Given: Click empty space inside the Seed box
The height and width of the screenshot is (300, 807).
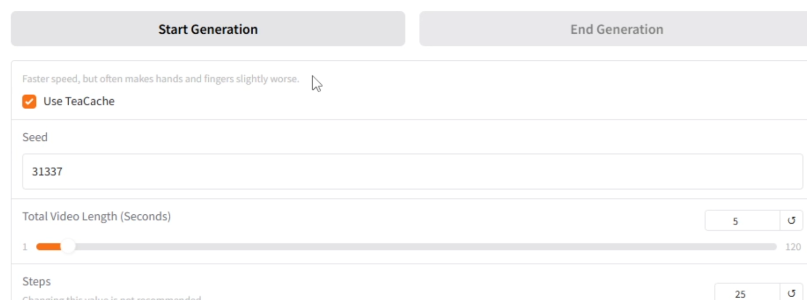Looking at the screenshot, I should [x=432, y=172].
